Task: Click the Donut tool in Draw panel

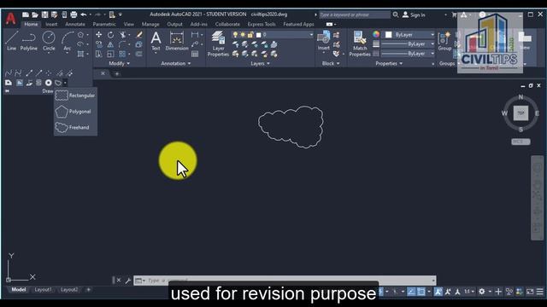Action: (49, 83)
